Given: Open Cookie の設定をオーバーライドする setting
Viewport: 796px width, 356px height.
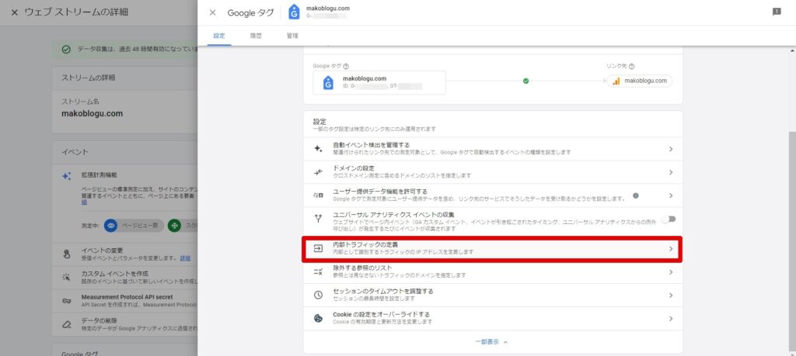Looking at the screenshot, I should coord(492,319).
